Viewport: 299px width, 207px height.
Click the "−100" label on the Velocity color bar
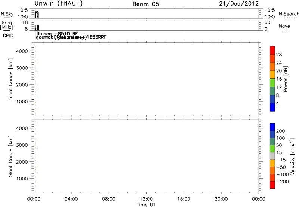(283, 174)
